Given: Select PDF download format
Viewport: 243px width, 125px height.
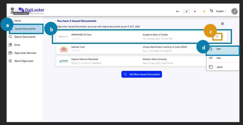Looking at the screenshot, I should point(223,49).
